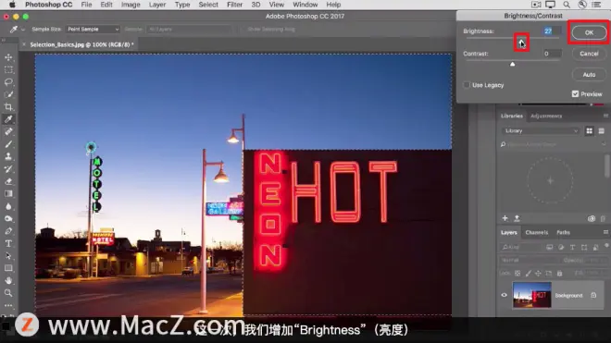Open the Select menu
The image size is (611, 343).
[x=208, y=5]
